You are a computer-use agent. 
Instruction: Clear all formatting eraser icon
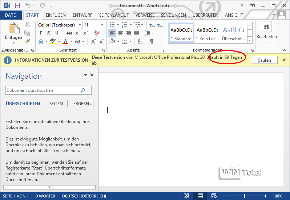click(x=97, y=33)
